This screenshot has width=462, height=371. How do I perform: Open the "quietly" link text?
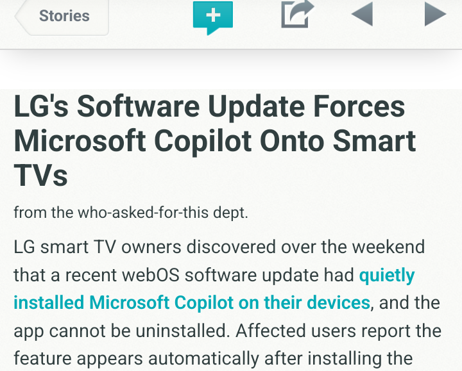point(386,276)
